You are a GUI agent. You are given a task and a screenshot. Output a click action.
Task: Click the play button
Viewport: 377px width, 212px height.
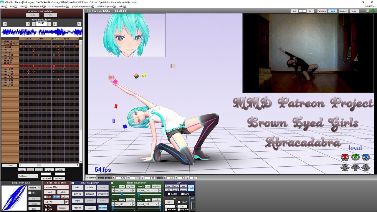[169, 202]
